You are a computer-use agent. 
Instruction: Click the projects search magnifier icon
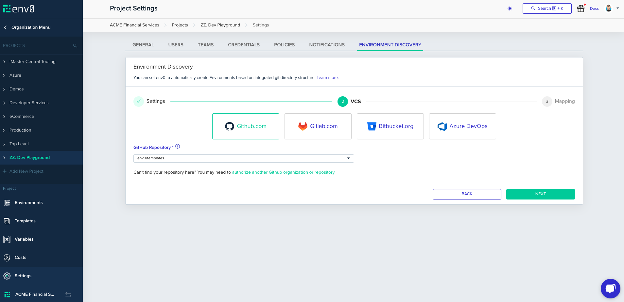[x=75, y=46]
